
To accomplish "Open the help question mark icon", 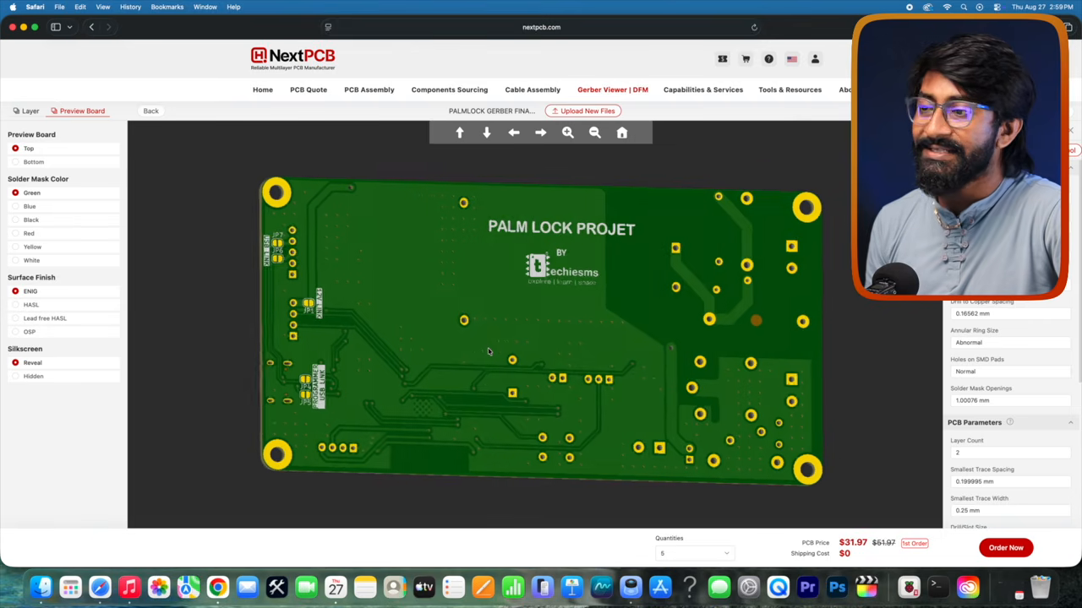I will (x=768, y=59).
